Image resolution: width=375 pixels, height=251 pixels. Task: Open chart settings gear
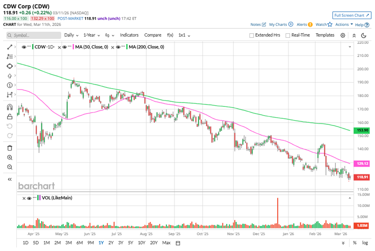click(x=343, y=35)
